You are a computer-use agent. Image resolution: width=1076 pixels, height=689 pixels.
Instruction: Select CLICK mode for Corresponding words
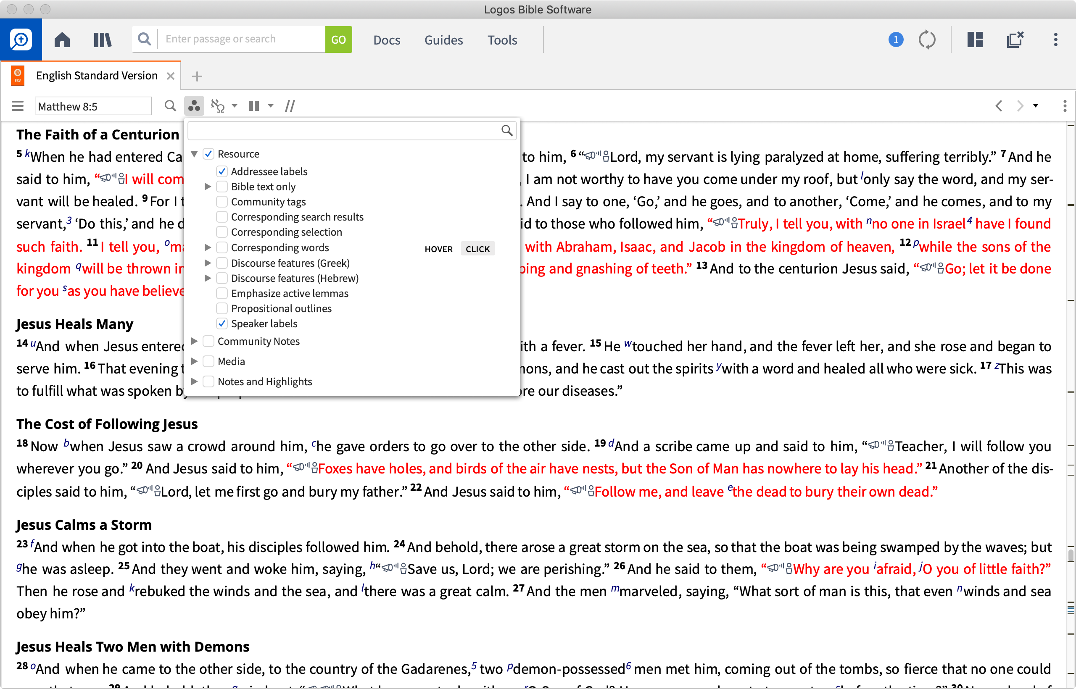tap(477, 249)
